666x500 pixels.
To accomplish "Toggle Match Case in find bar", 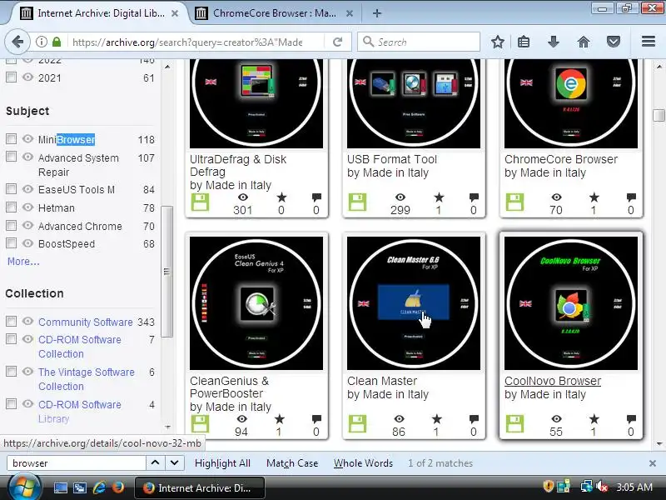I will pyautogui.click(x=292, y=463).
